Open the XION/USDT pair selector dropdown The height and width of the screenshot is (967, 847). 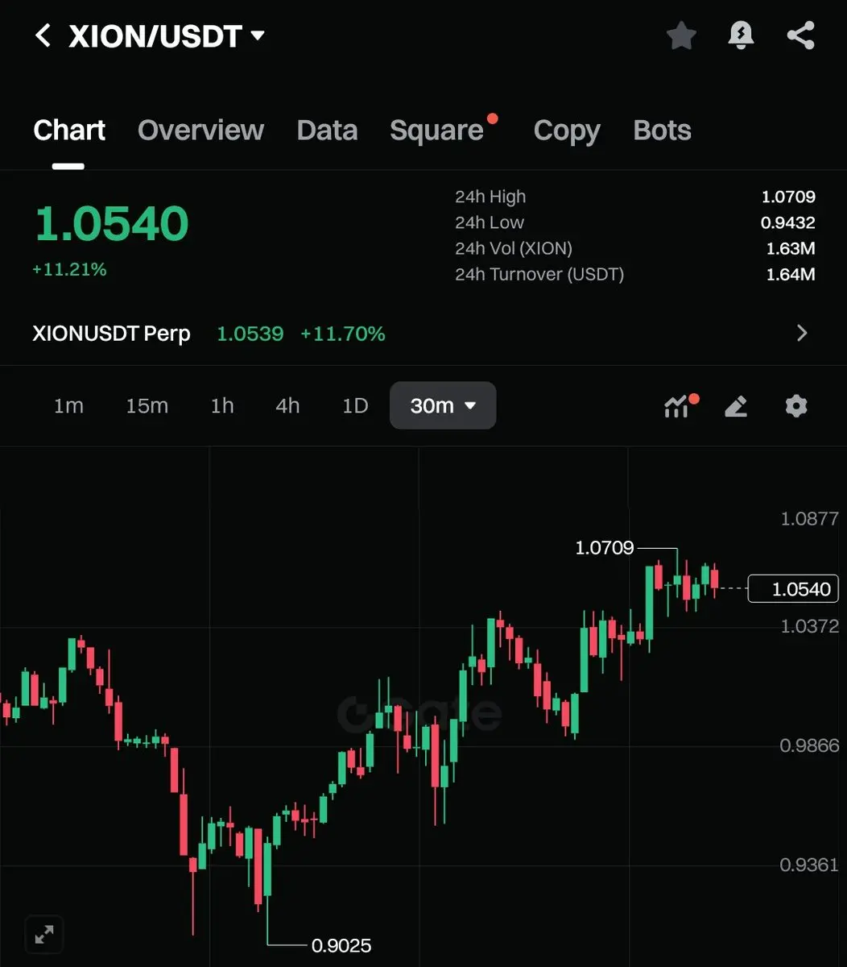tap(167, 36)
